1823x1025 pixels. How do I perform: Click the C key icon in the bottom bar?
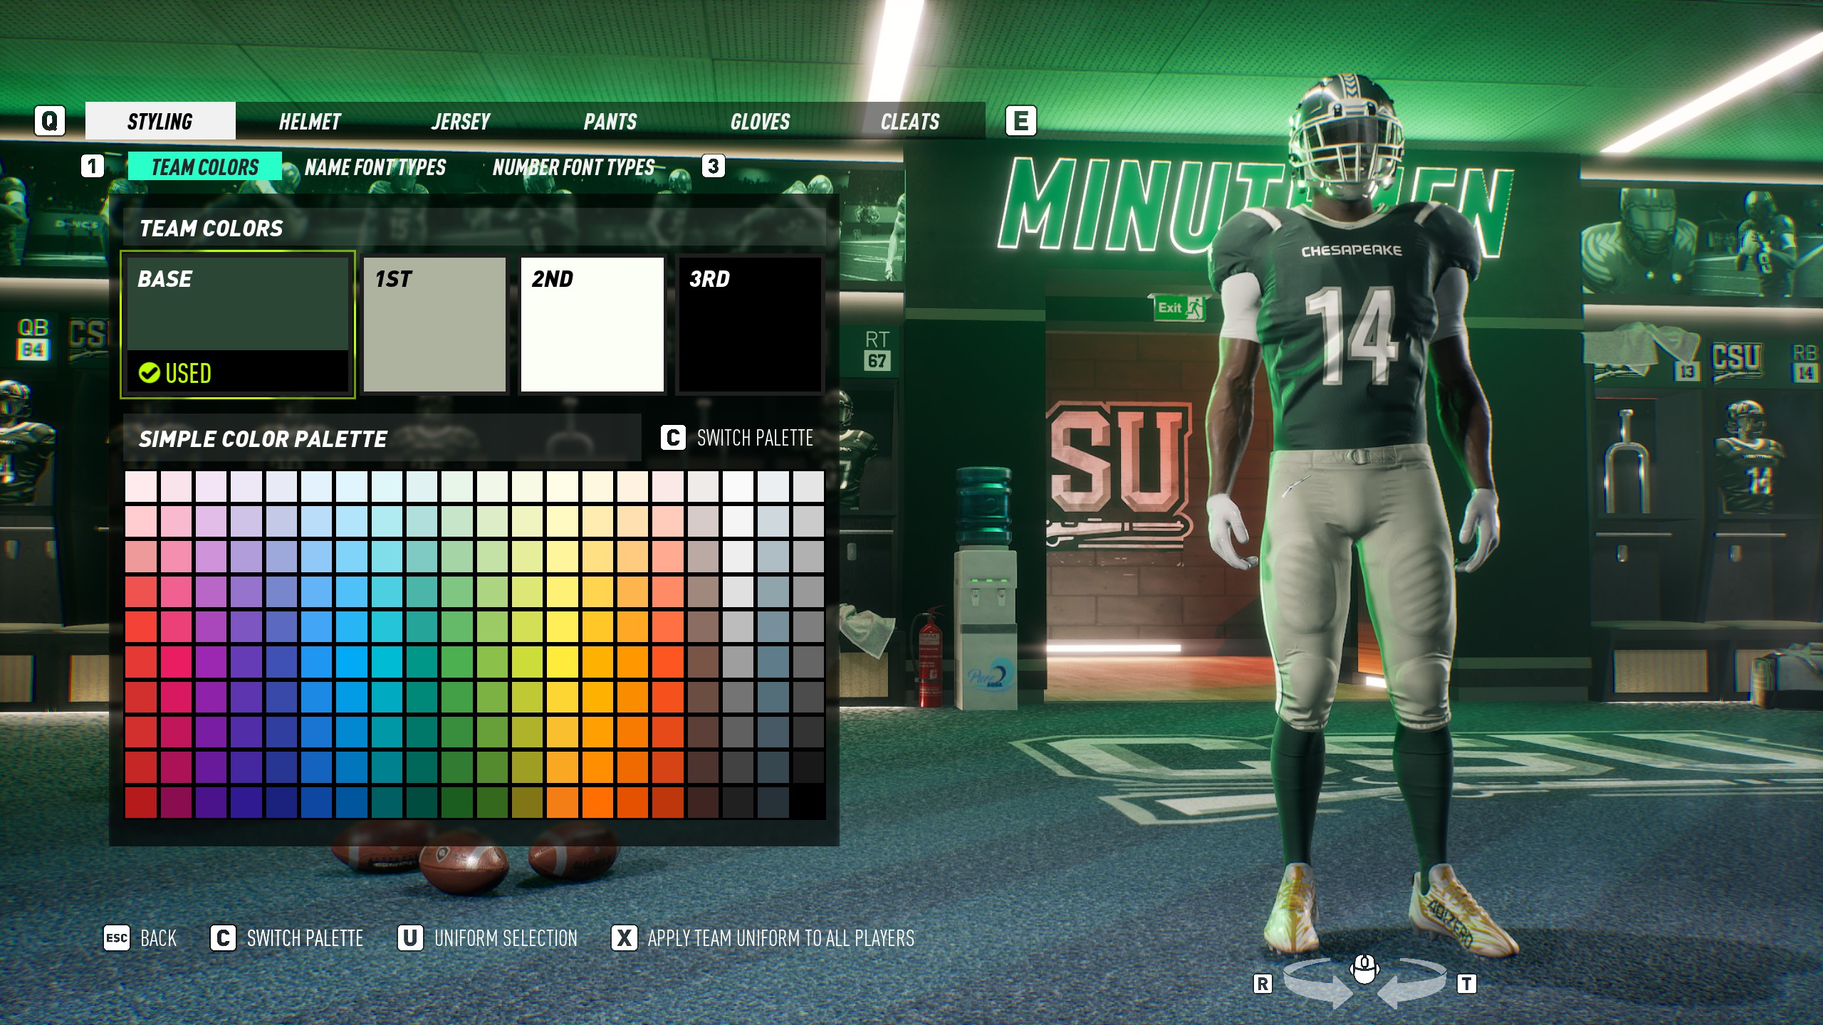223,938
